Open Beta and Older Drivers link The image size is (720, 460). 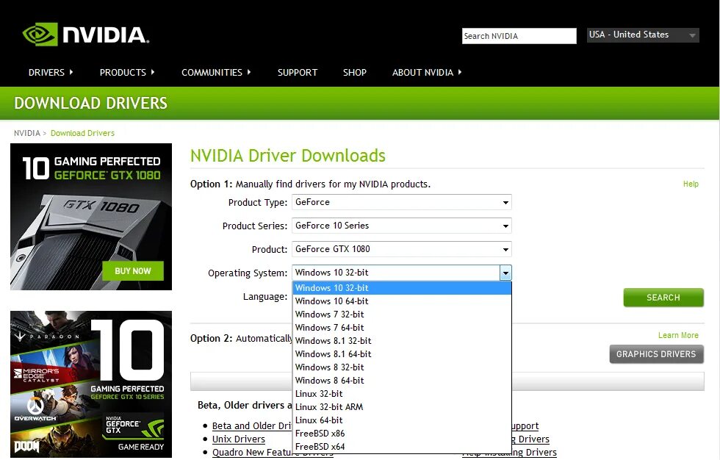coord(251,426)
